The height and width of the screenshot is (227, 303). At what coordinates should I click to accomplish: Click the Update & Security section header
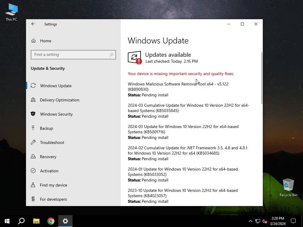coord(48,69)
